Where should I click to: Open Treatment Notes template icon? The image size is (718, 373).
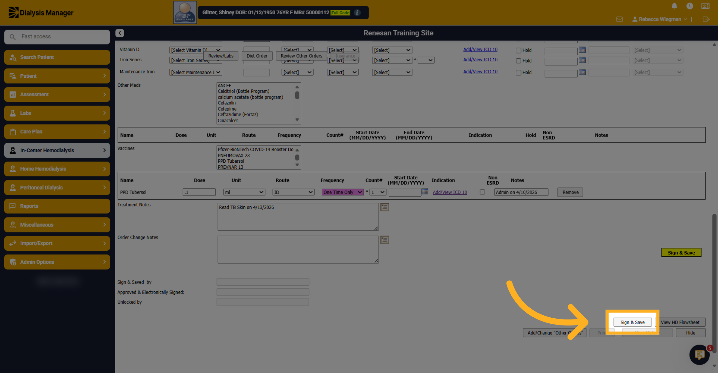click(385, 207)
